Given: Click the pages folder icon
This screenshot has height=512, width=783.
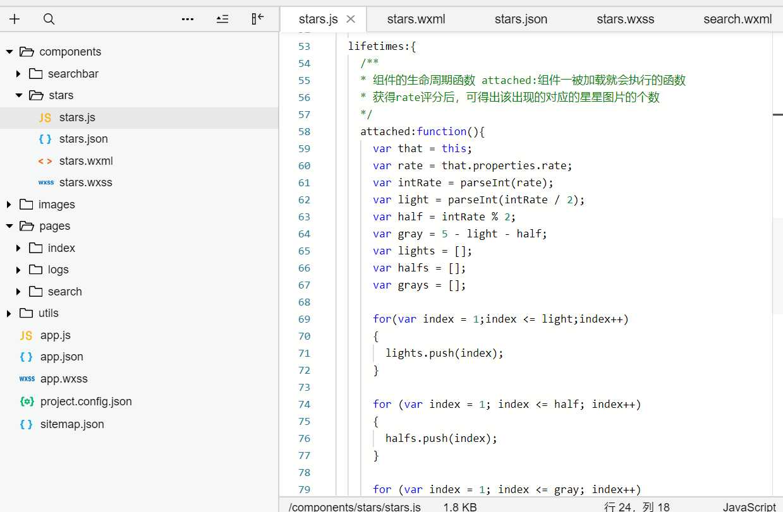Looking at the screenshot, I should click(27, 226).
